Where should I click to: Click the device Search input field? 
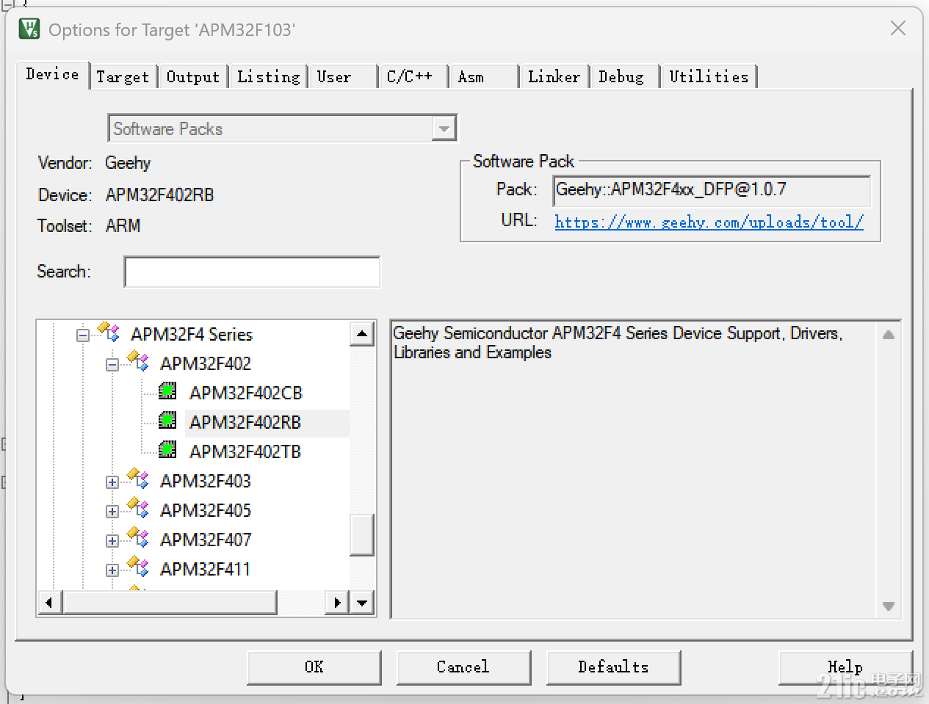253,272
